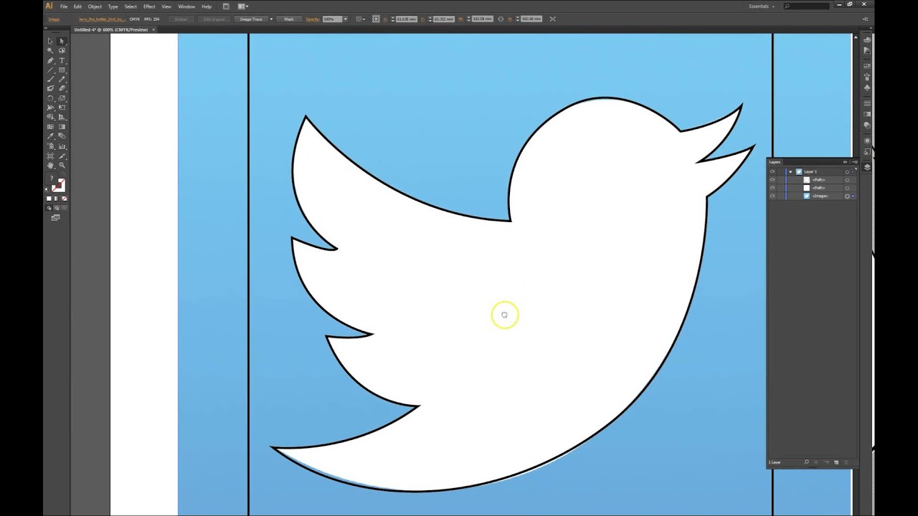Select the Eraser tool

62,88
